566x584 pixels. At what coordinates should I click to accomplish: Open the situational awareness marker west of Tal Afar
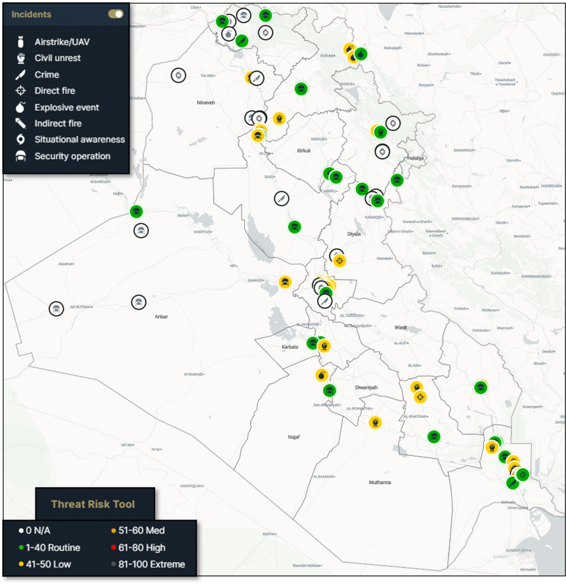(179, 76)
